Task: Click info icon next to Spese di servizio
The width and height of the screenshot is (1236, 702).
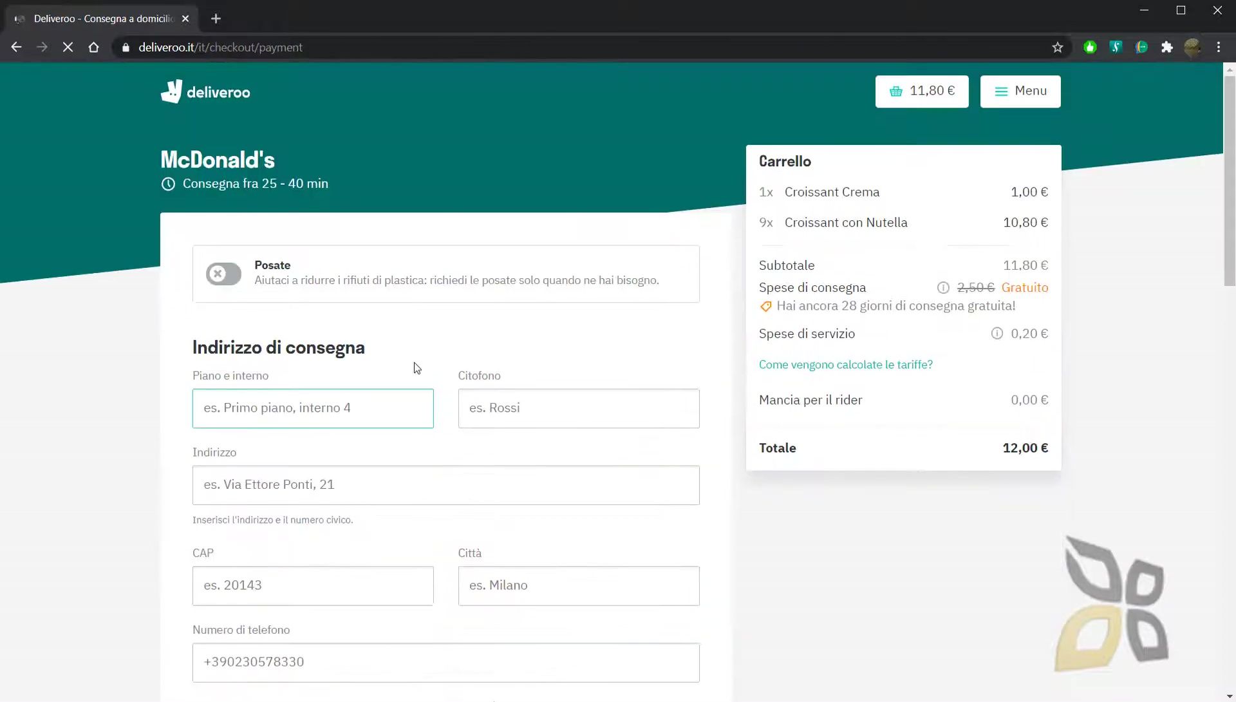Action: 997,334
